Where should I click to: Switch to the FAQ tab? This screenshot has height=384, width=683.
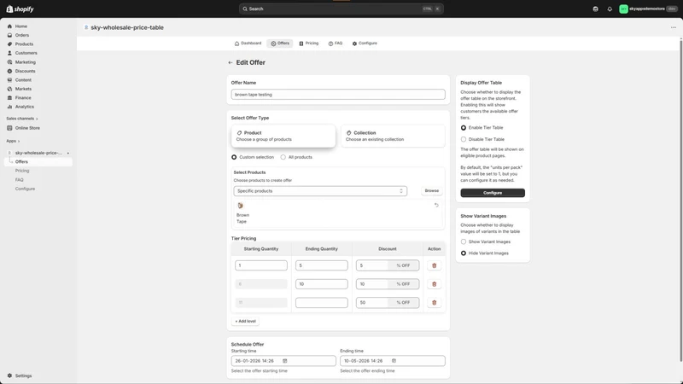(x=336, y=44)
